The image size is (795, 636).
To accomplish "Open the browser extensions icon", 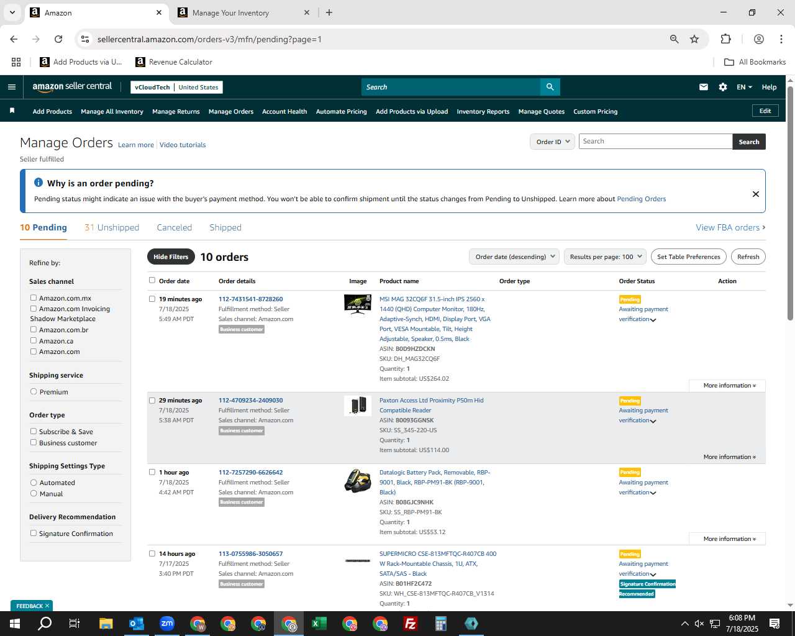I will (725, 39).
